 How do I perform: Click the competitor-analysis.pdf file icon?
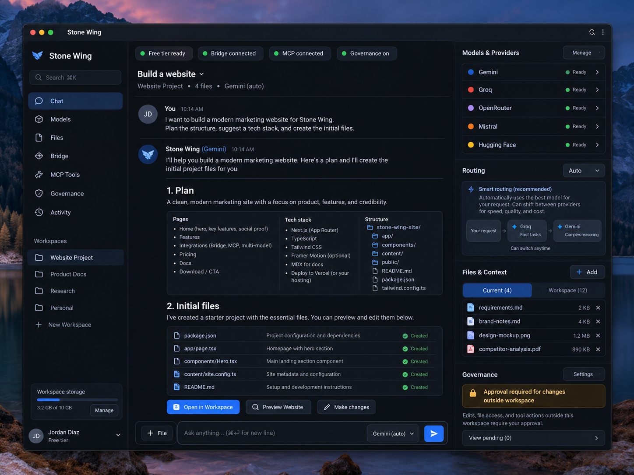(471, 349)
